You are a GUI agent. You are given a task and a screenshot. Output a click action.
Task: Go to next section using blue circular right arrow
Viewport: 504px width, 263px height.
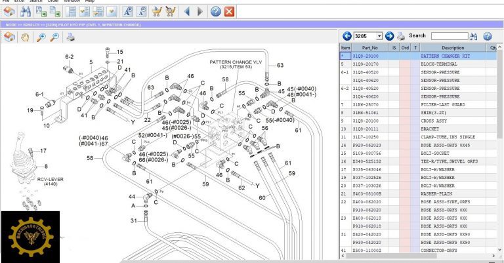click(390, 36)
